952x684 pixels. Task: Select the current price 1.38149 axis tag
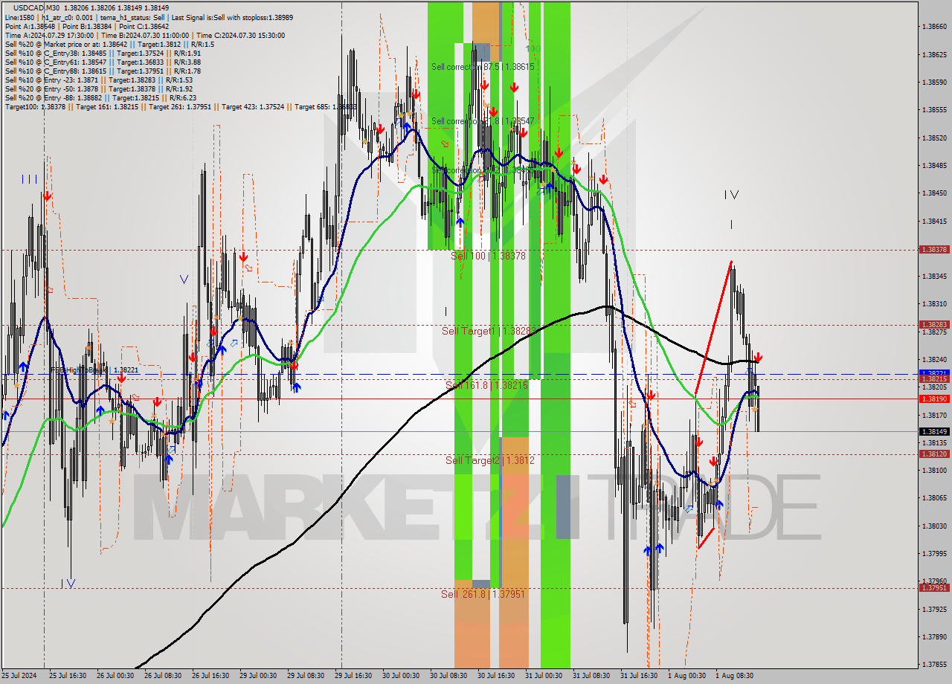point(934,431)
